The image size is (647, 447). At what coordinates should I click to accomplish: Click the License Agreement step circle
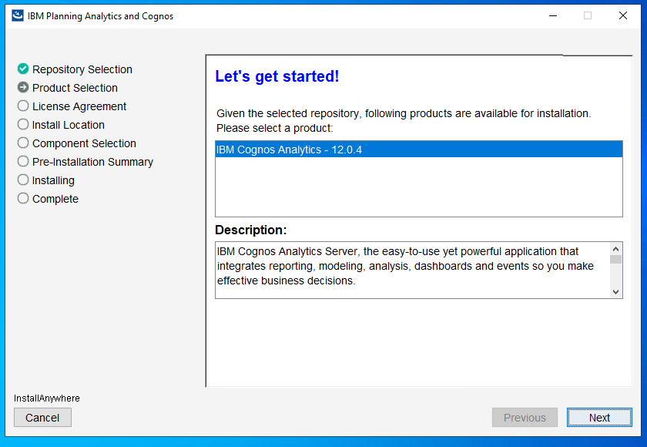(x=23, y=106)
